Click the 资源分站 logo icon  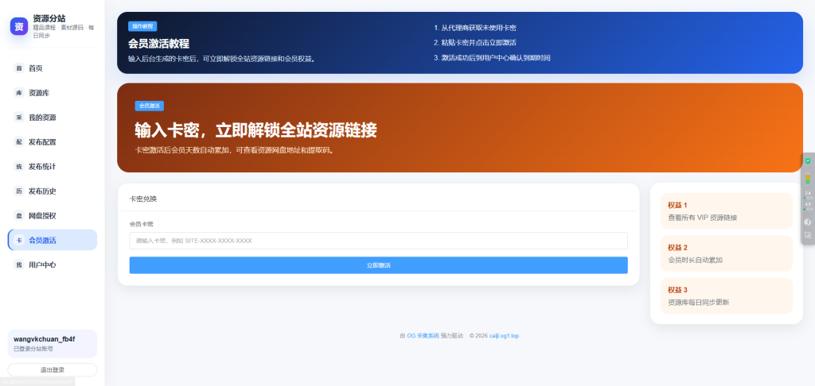(19, 26)
